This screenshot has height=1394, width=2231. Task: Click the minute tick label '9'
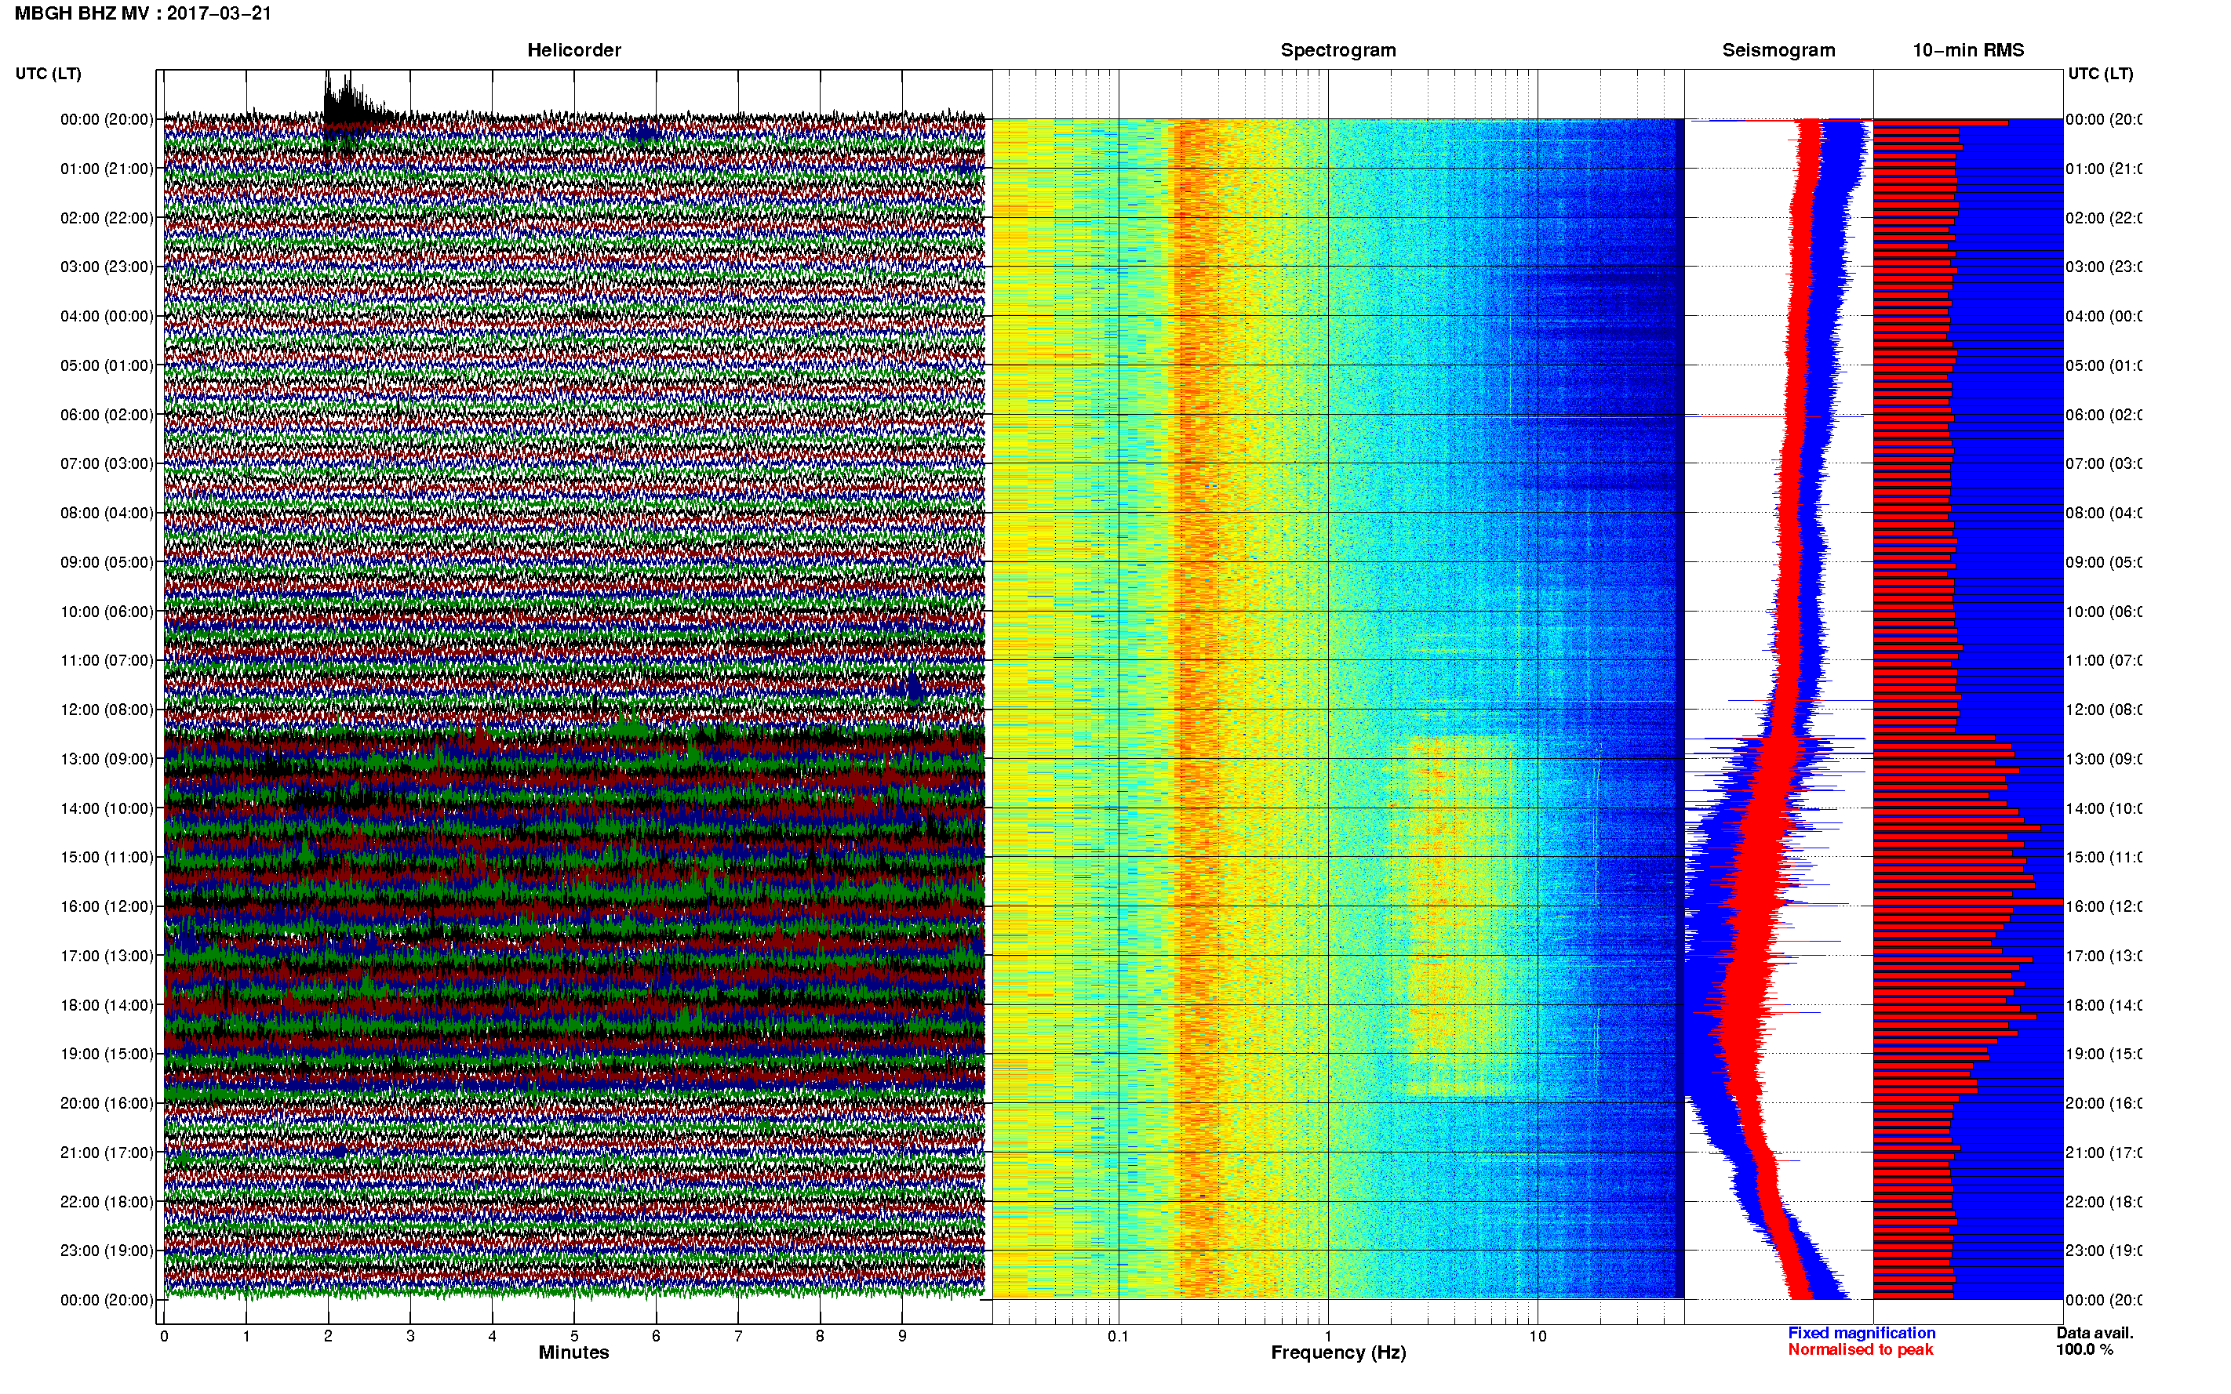click(x=902, y=1336)
